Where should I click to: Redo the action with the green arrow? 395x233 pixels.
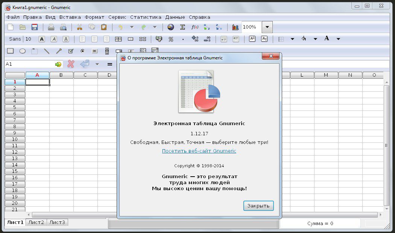(144, 27)
